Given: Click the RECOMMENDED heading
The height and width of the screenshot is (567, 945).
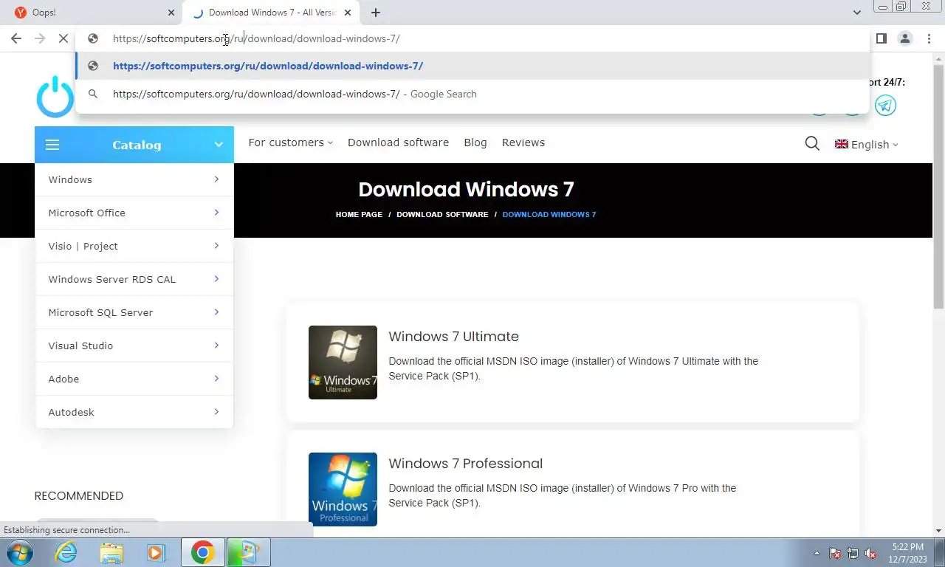Looking at the screenshot, I should (x=79, y=496).
